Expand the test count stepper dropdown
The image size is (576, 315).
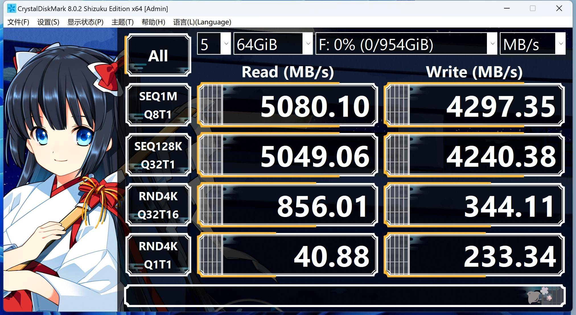224,45
